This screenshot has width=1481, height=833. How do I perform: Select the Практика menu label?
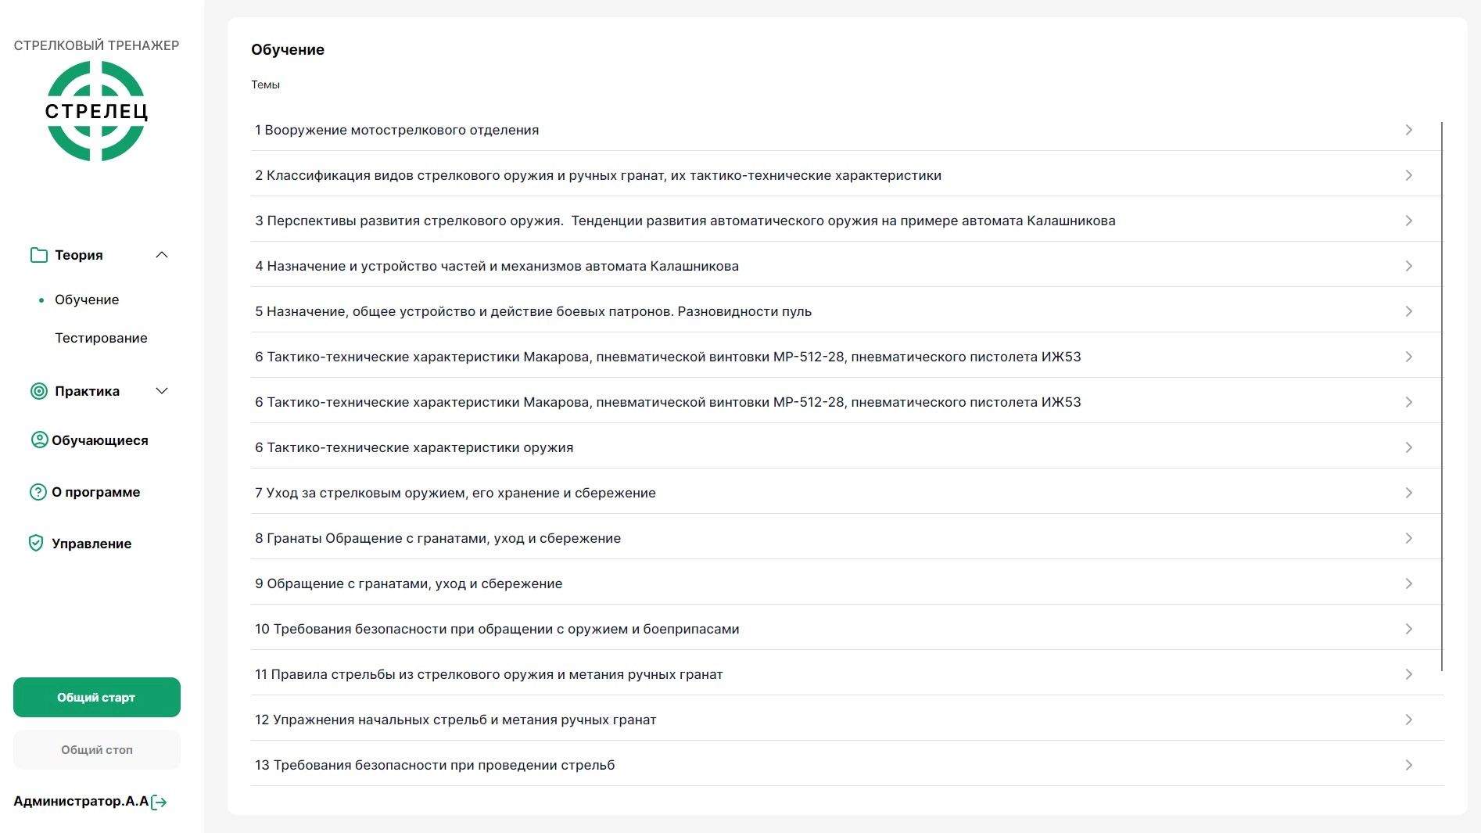(87, 391)
